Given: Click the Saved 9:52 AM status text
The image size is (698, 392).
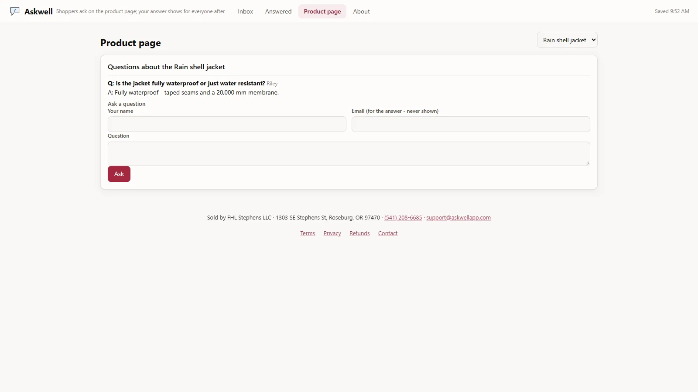Looking at the screenshot, I should pyautogui.click(x=672, y=11).
